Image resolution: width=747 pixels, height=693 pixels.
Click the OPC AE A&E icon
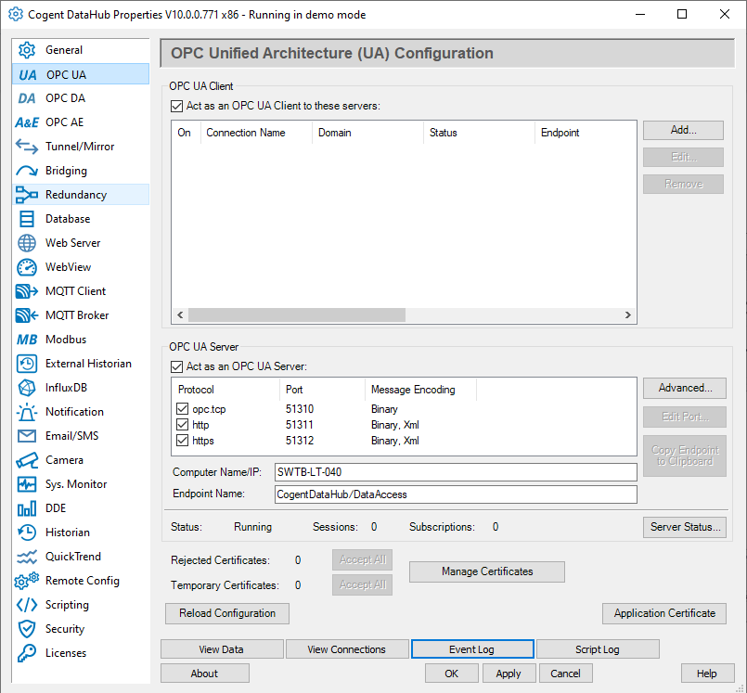(x=27, y=122)
